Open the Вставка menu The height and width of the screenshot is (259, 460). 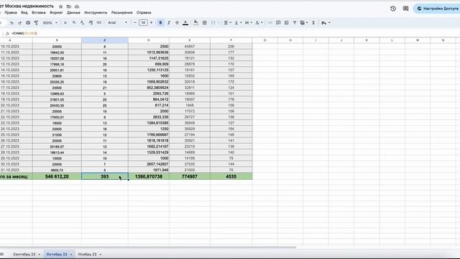pos(38,13)
